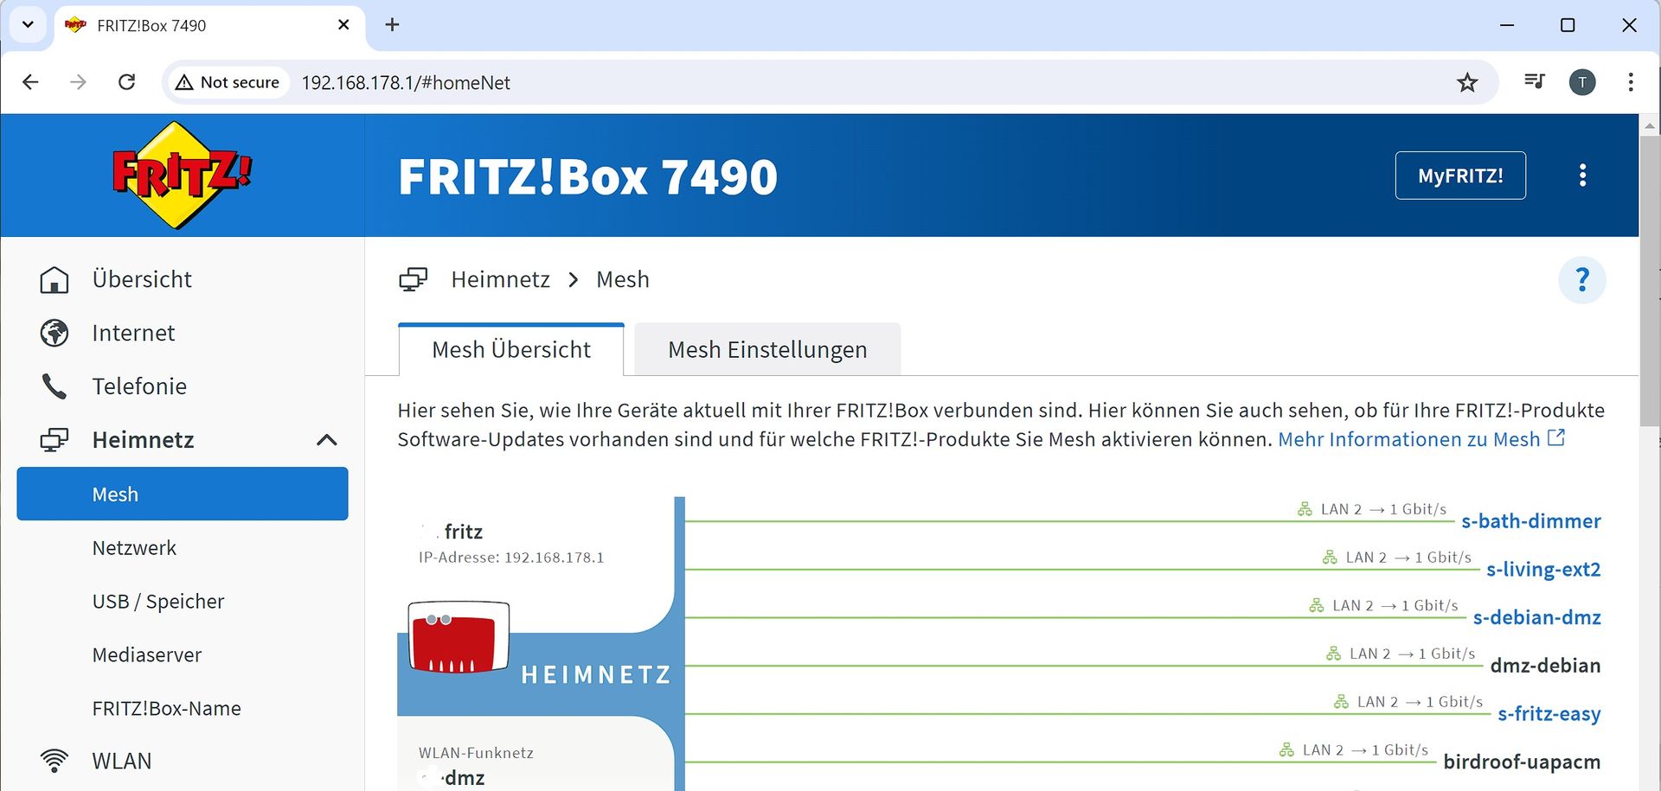
Task: Click the MyFRITZ! button
Action: coord(1460,175)
